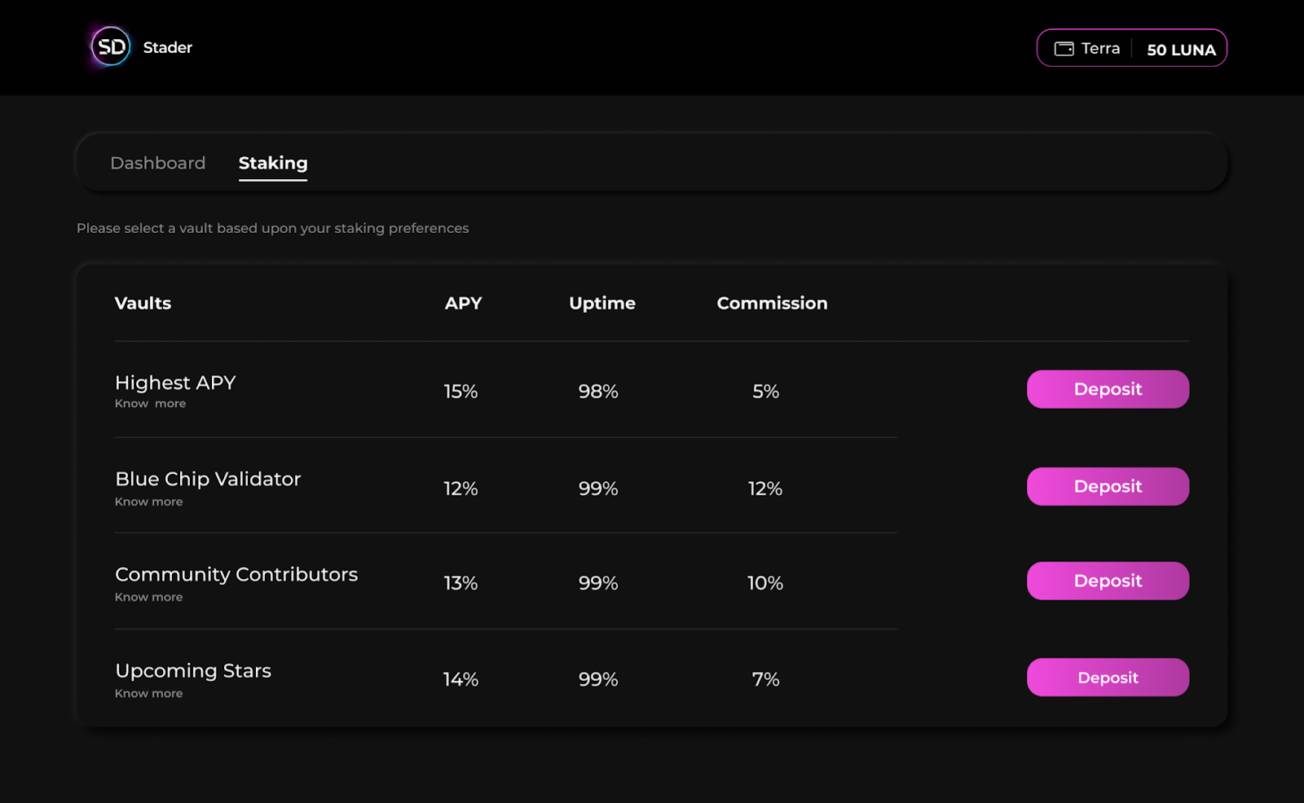This screenshot has height=803, width=1304.
Task: Click the APY column header
Action: click(x=463, y=303)
